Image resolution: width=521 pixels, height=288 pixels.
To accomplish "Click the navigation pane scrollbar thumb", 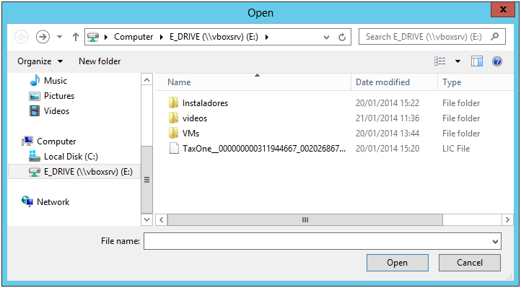I will tap(146, 180).
